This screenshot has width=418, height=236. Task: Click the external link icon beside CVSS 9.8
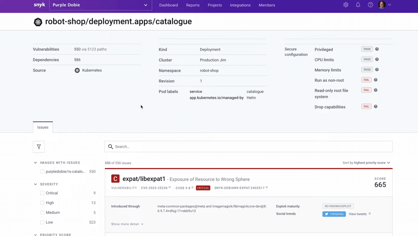pyautogui.click(x=193, y=187)
